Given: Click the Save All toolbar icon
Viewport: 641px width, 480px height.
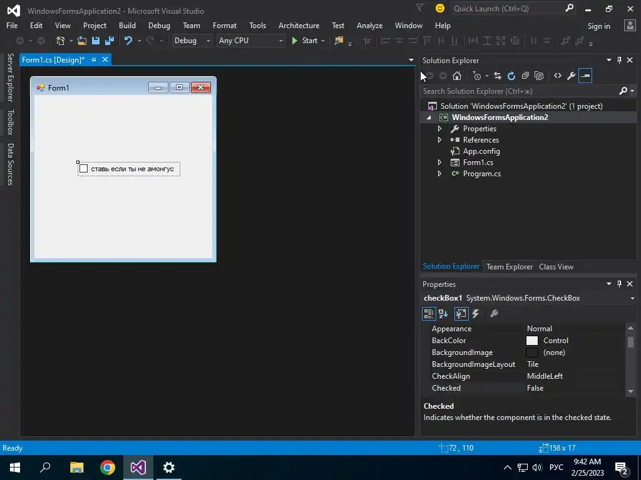Looking at the screenshot, I should pos(110,41).
